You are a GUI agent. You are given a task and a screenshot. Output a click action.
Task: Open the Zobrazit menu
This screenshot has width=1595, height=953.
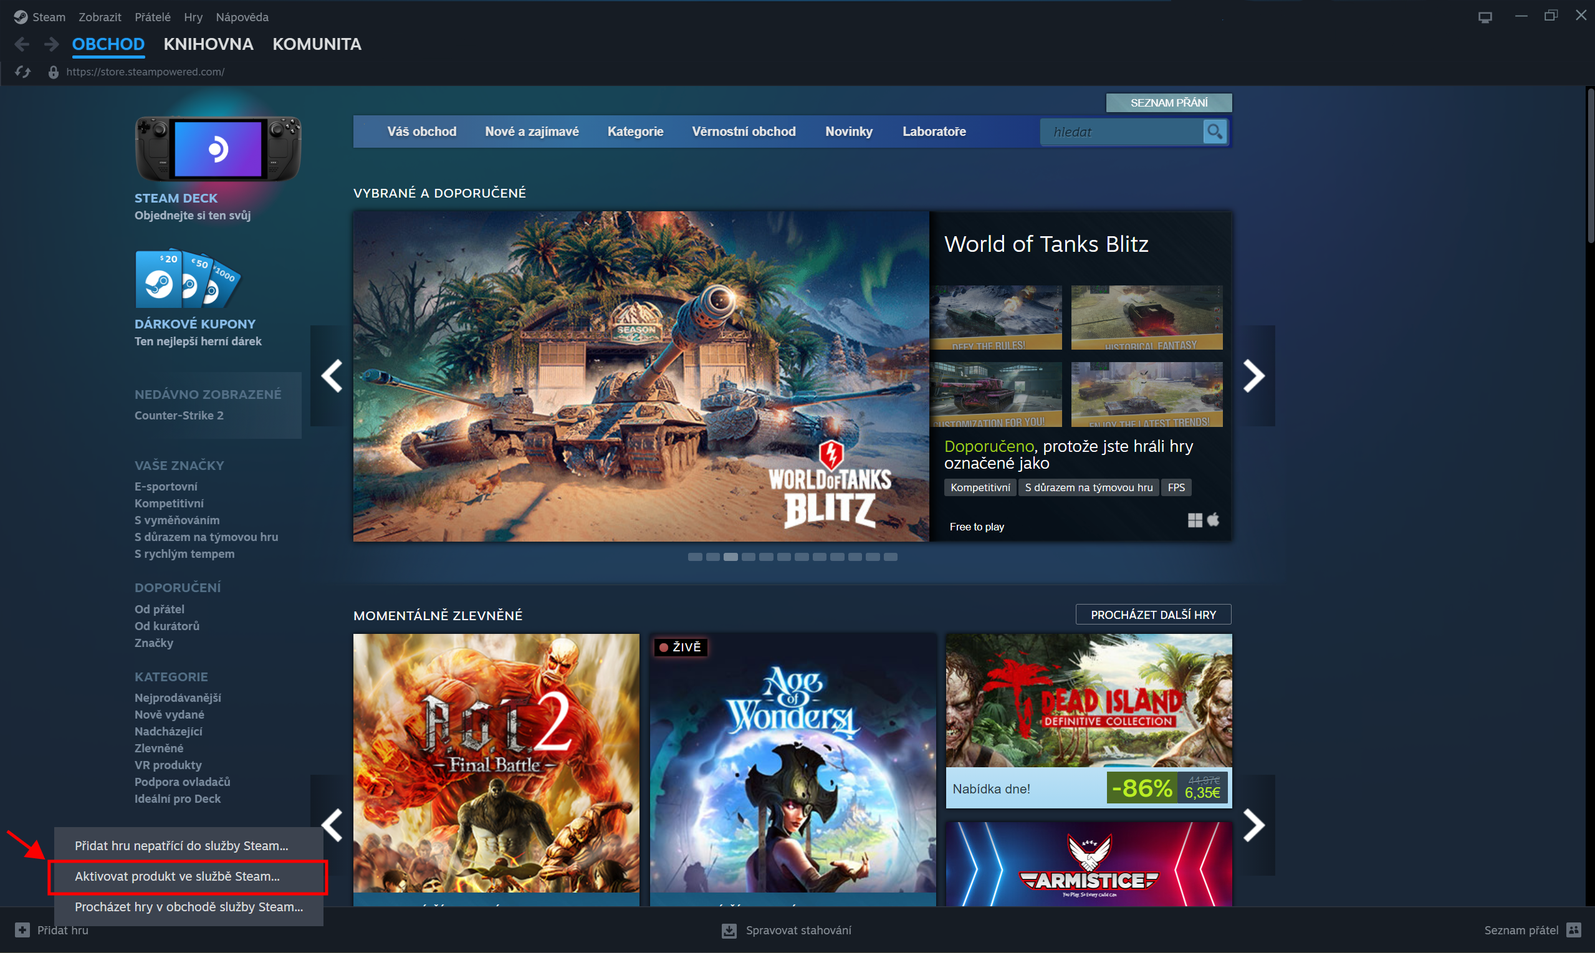point(100,17)
